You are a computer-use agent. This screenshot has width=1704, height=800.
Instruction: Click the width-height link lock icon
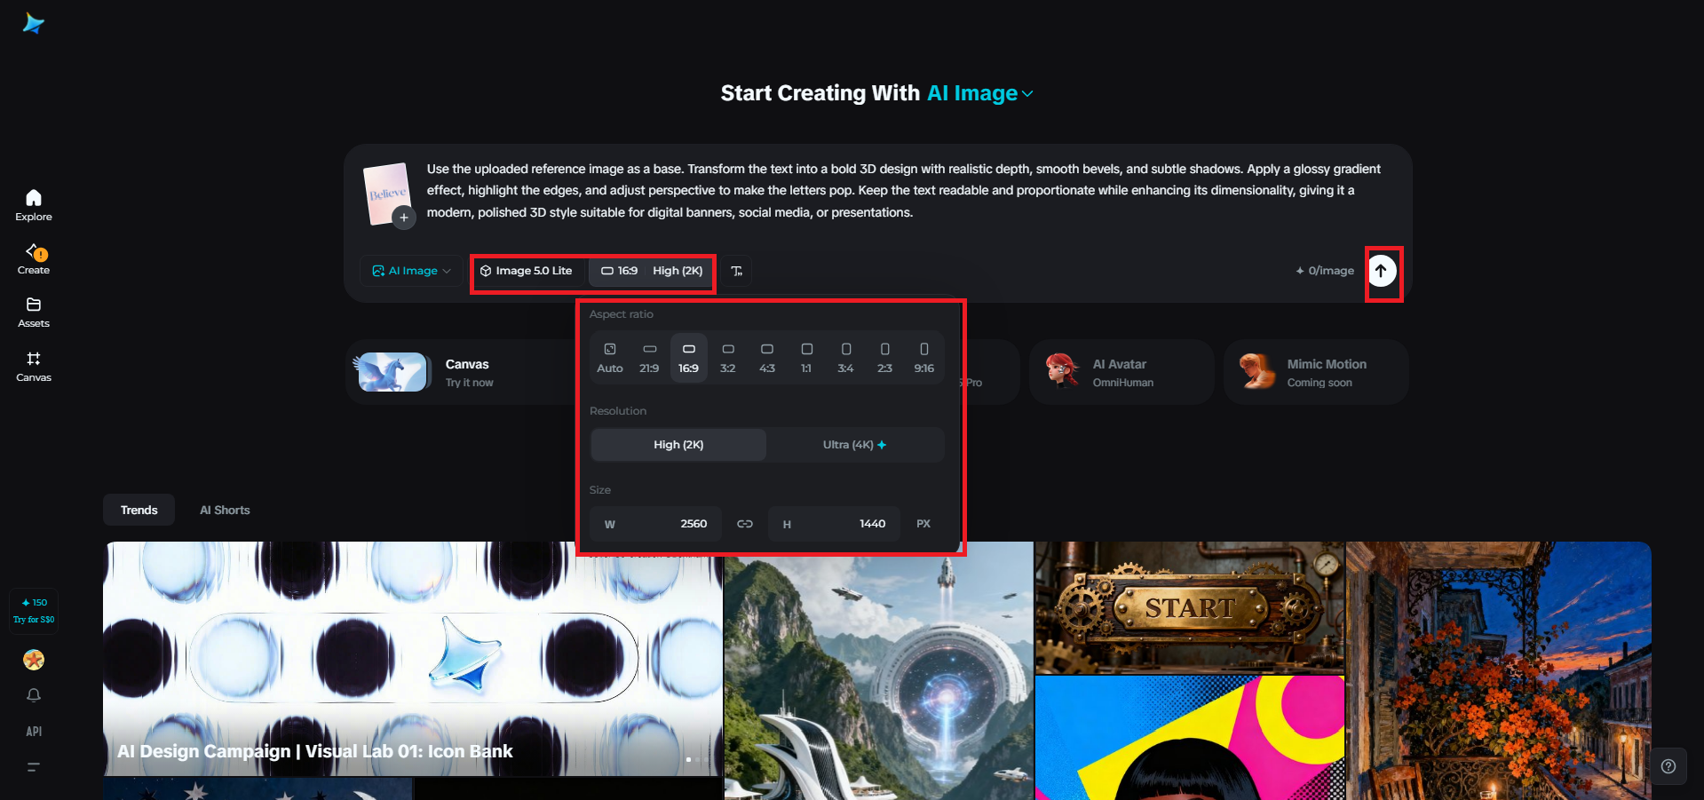click(745, 524)
